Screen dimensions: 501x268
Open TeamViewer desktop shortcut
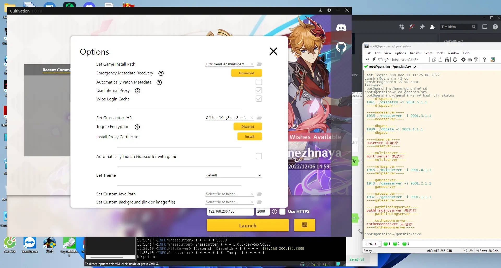[30, 245]
